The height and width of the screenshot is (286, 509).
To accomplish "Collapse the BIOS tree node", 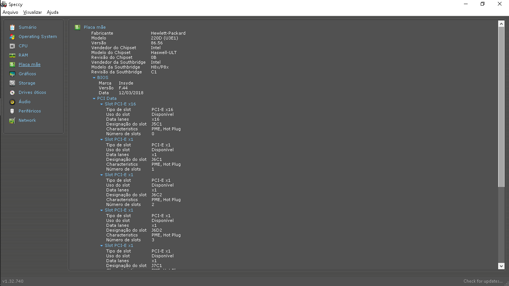I will [94, 78].
